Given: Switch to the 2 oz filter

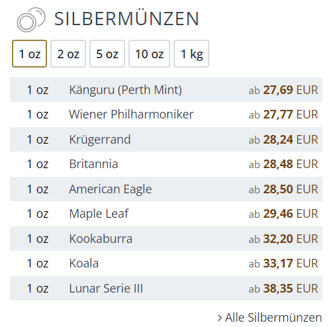Looking at the screenshot, I should click(68, 54).
